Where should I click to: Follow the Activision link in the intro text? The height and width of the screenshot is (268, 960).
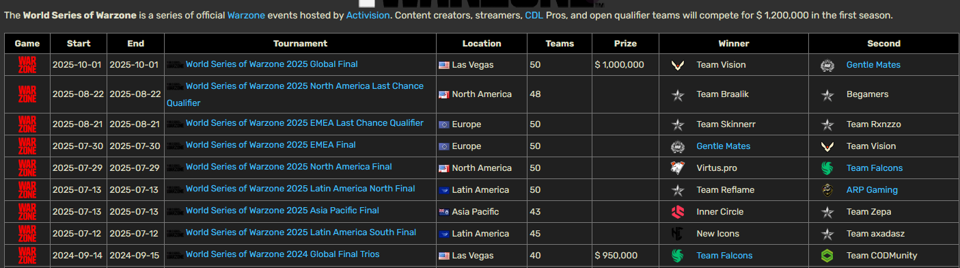368,15
